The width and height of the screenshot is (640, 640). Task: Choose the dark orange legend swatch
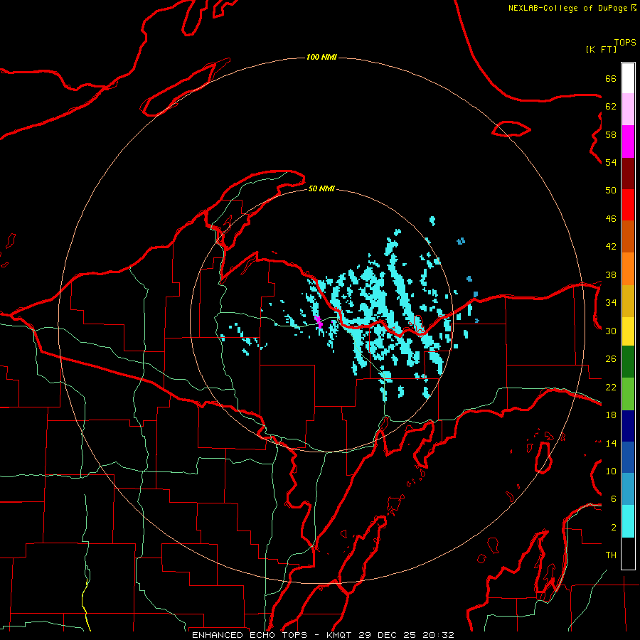[x=628, y=237]
